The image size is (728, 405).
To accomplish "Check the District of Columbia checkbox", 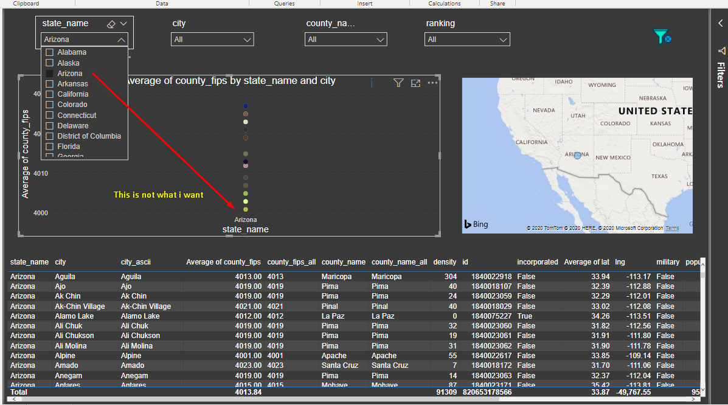I will click(50, 136).
